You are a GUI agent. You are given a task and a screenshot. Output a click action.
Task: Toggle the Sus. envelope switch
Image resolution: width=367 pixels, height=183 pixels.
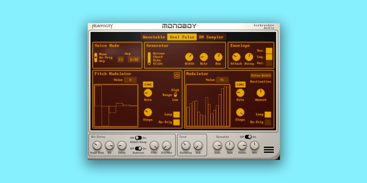(x=269, y=51)
